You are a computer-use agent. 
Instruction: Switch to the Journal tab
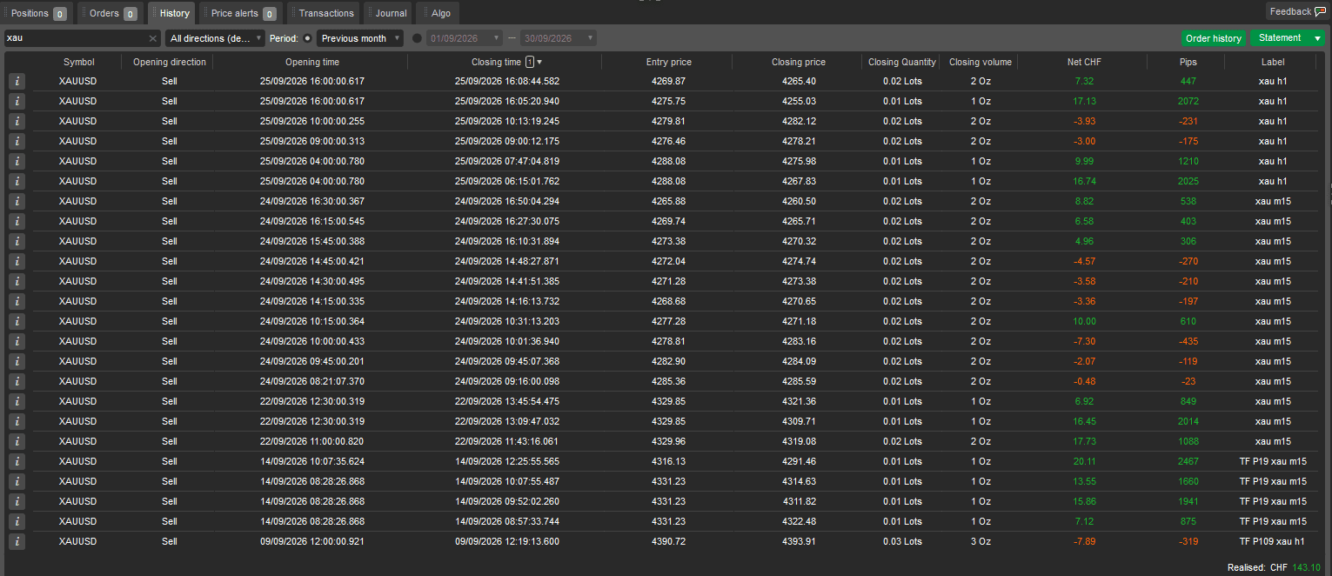tap(388, 13)
